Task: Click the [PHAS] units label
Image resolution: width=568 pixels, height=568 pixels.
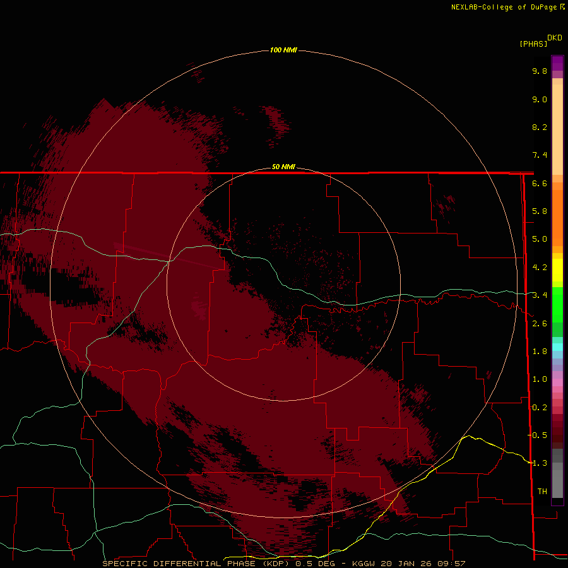Action: tap(533, 44)
